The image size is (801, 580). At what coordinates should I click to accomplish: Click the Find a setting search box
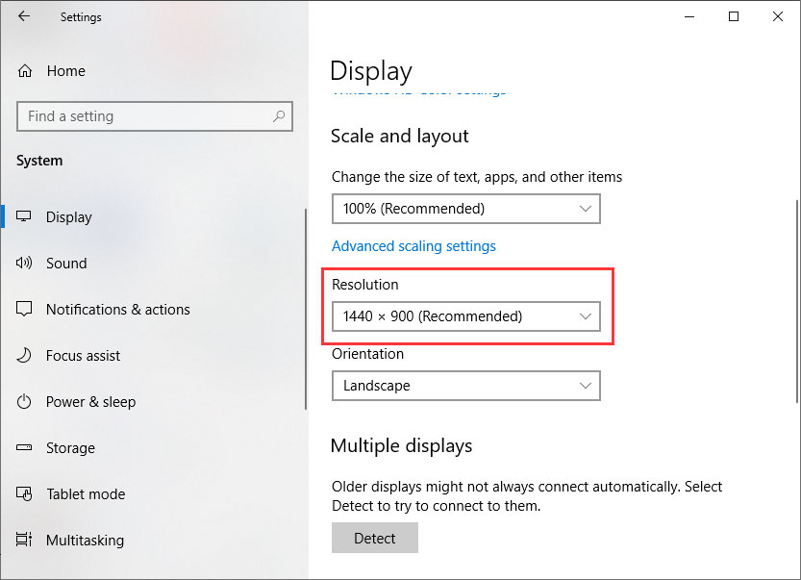click(154, 115)
